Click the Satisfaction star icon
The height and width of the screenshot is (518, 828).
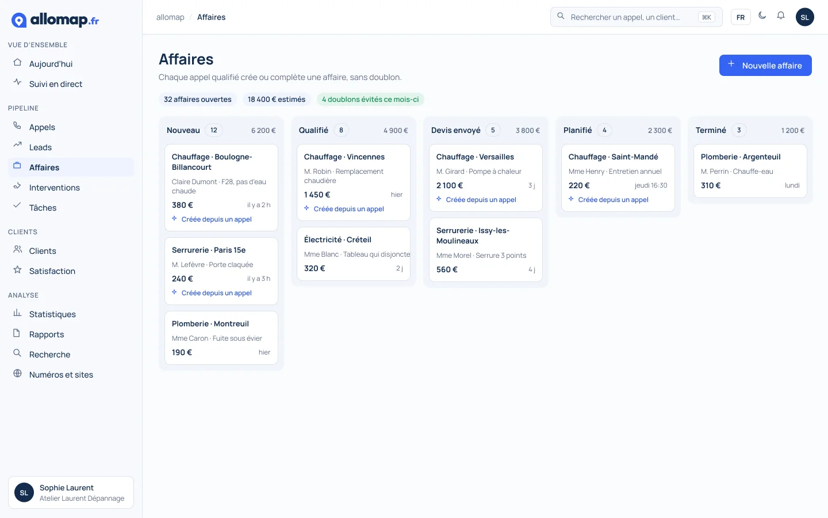pyautogui.click(x=17, y=270)
